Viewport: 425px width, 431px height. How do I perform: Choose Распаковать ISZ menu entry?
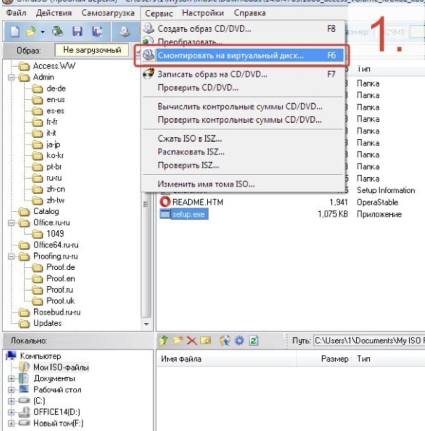(243, 152)
